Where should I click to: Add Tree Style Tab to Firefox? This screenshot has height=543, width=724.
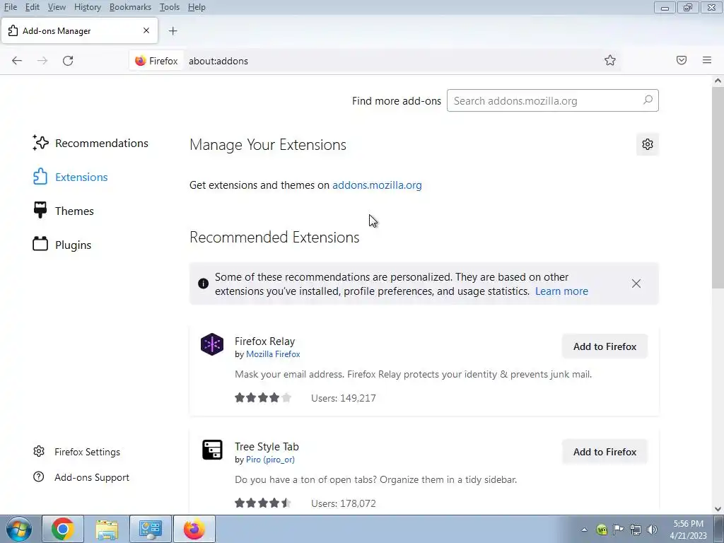pos(605,452)
